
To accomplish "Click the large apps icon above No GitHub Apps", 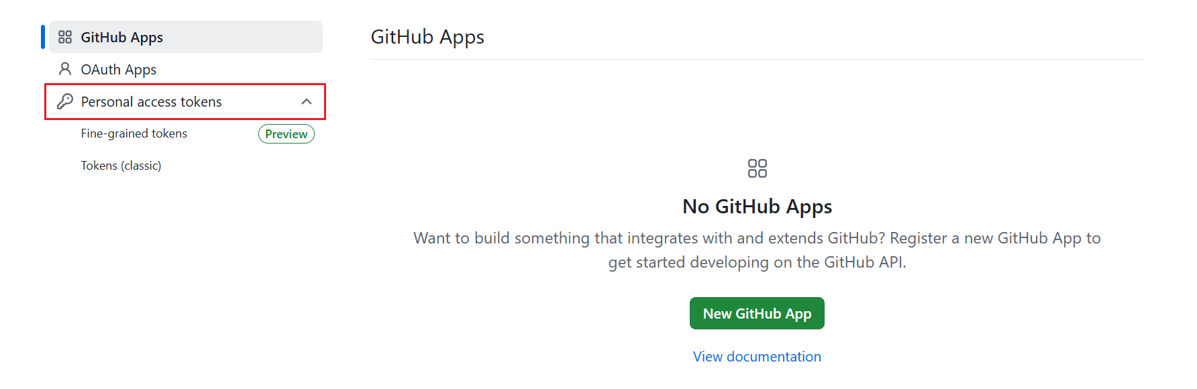I will [757, 168].
